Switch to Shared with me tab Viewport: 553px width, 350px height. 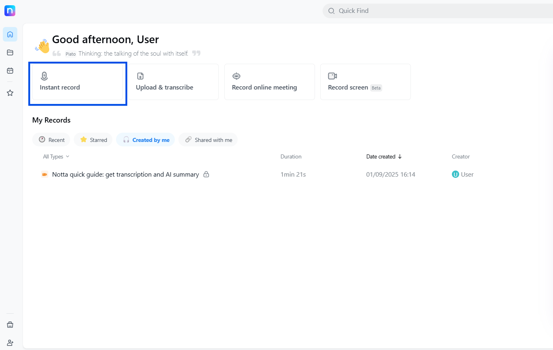click(208, 140)
